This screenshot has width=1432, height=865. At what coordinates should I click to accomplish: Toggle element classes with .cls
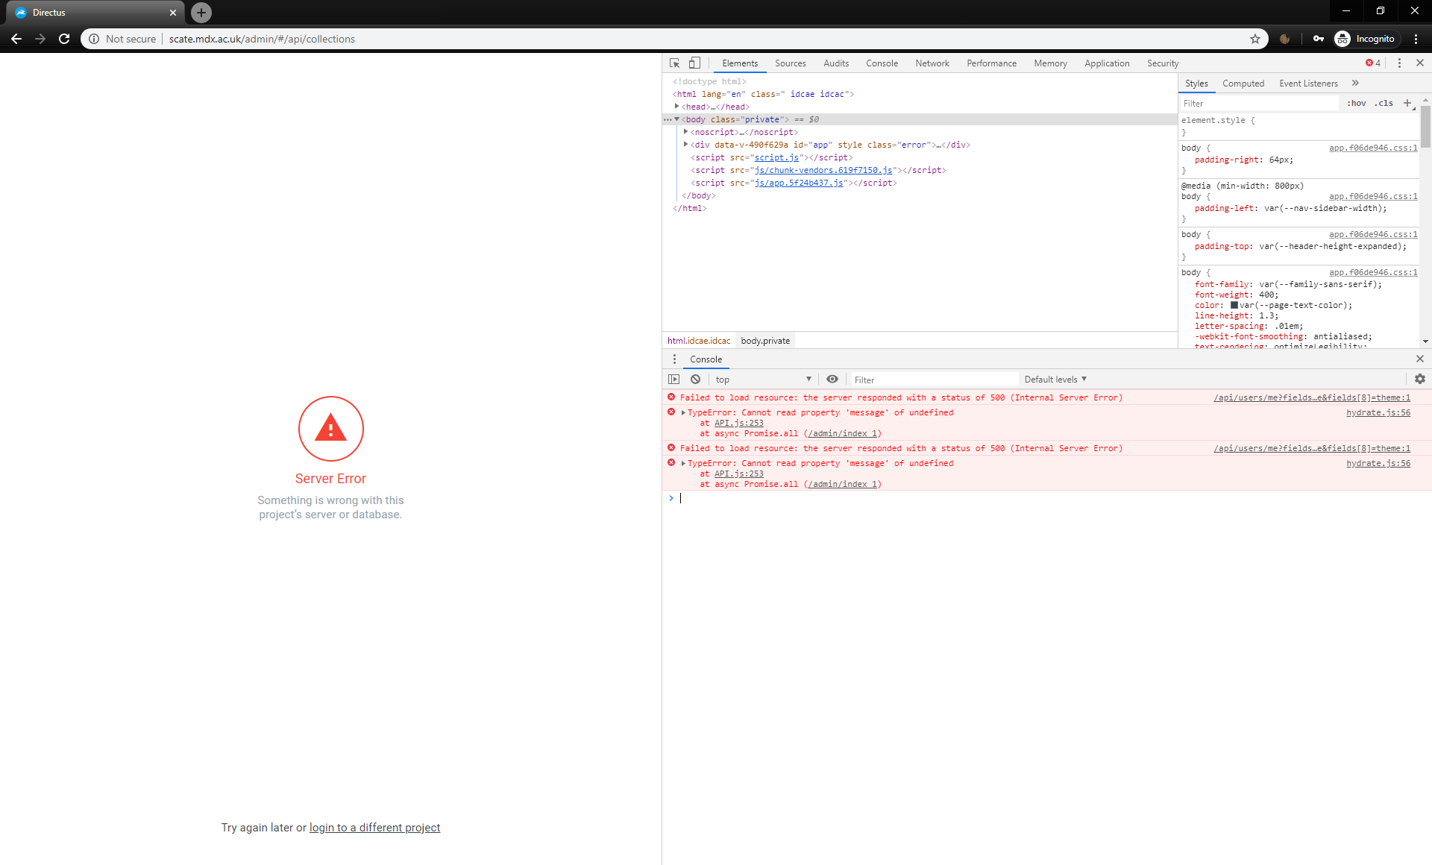(1384, 103)
